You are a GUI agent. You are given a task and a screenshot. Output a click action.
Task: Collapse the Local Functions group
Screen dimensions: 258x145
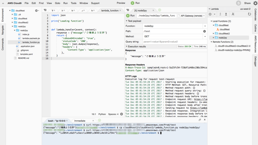pyautogui.click(x=211, y=21)
